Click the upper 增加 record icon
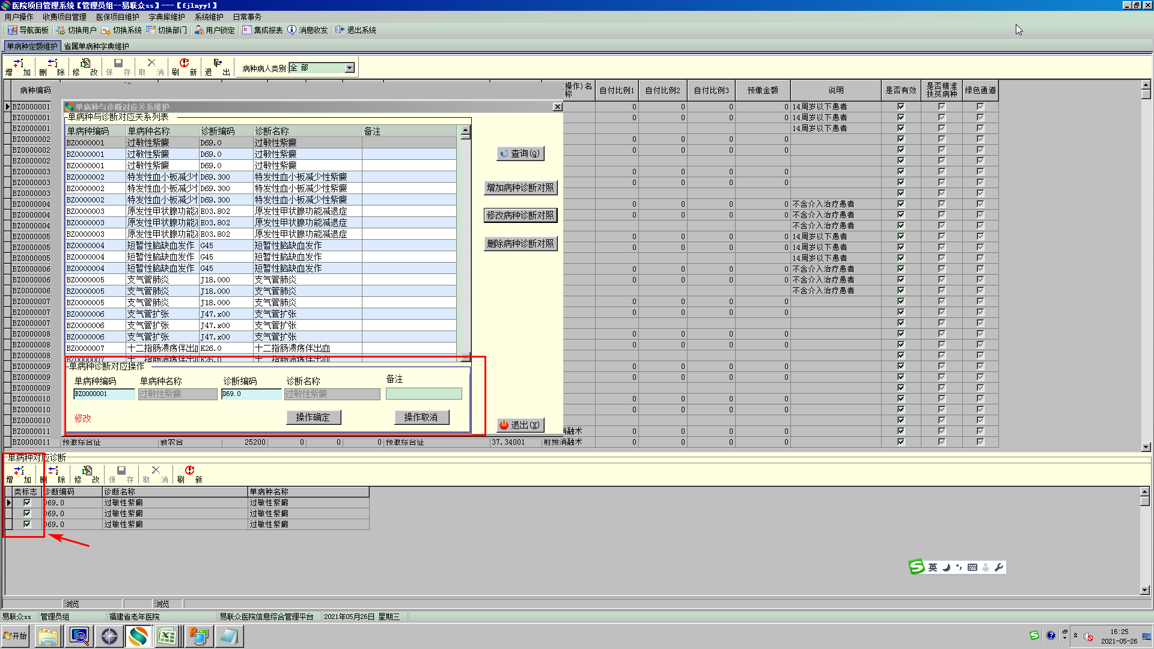The image size is (1154, 649). coord(18,63)
